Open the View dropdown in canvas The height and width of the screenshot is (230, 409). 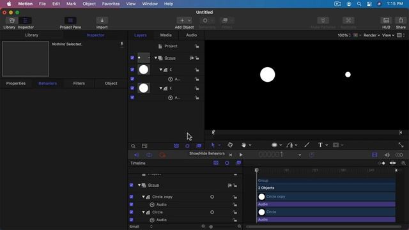coord(388,35)
